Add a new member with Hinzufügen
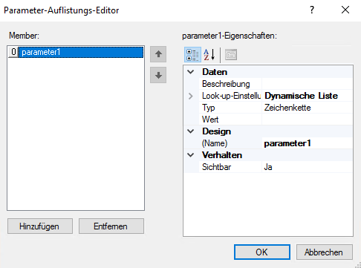 pyautogui.click(x=40, y=226)
